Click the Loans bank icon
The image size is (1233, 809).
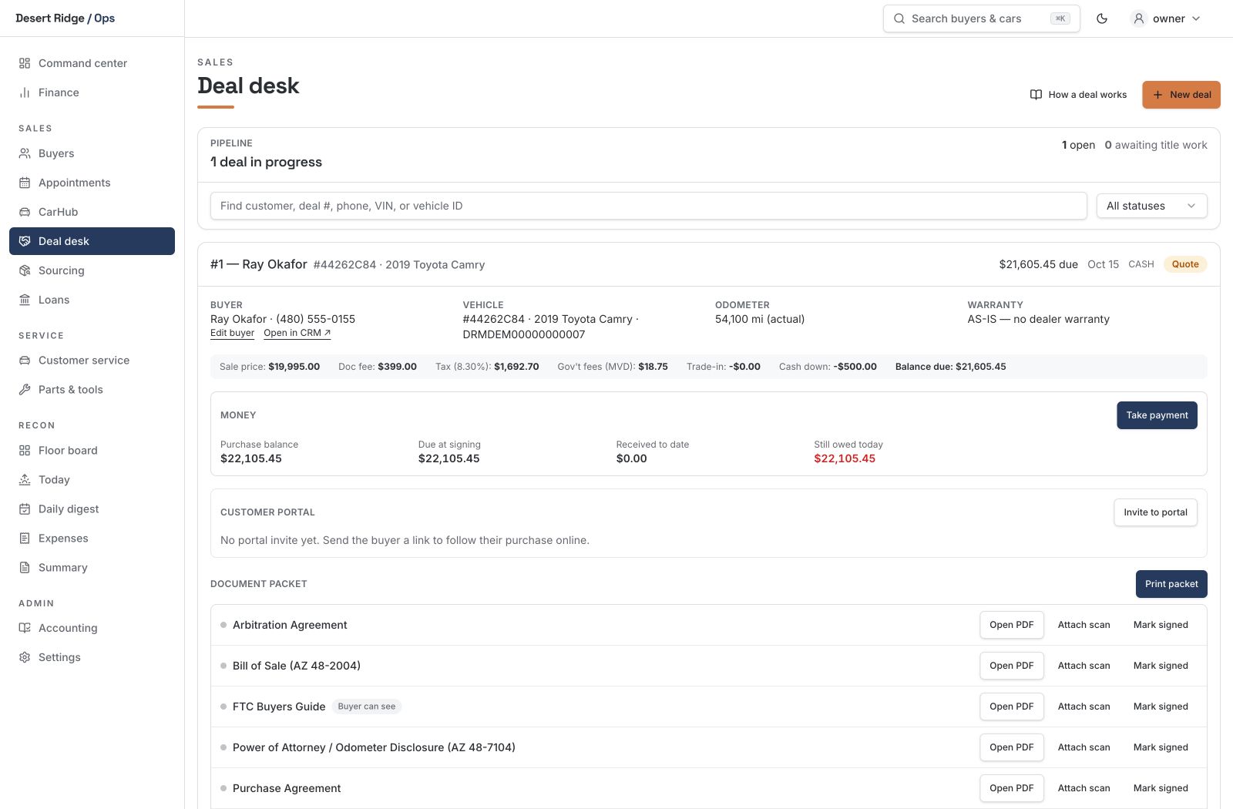click(x=25, y=300)
